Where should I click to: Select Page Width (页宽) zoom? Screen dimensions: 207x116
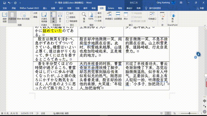pos(98,21)
